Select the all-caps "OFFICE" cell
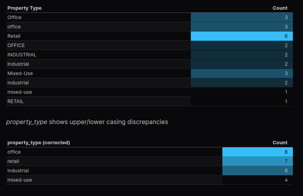The image size is (303, 196). point(16,45)
